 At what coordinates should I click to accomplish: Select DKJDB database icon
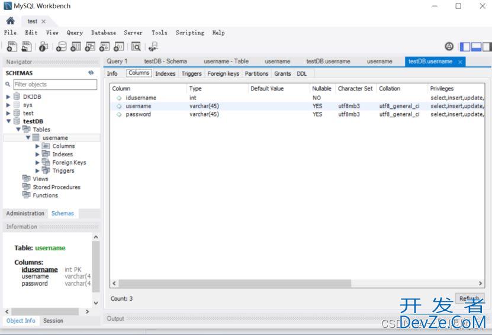[17, 96]
